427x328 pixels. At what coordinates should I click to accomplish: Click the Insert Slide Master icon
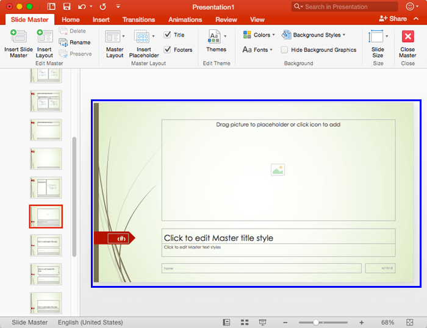pyautogui.click(x=18, y=37)
